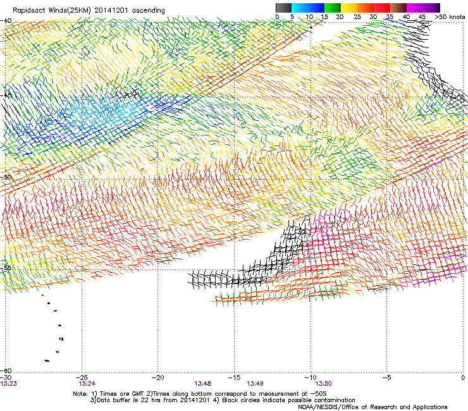Click the purple '15:23' time label
The image size is (468, 411).
[x=9, y=384]
